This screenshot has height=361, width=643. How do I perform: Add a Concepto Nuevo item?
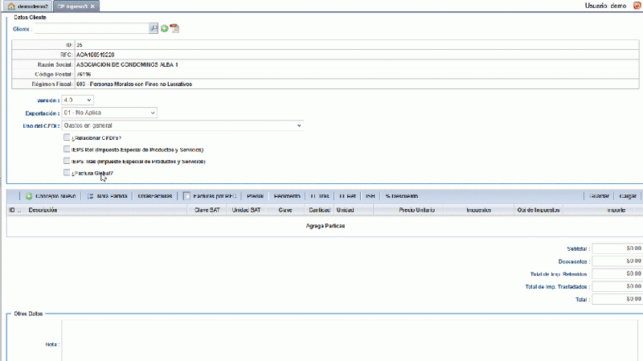(51, 195)
